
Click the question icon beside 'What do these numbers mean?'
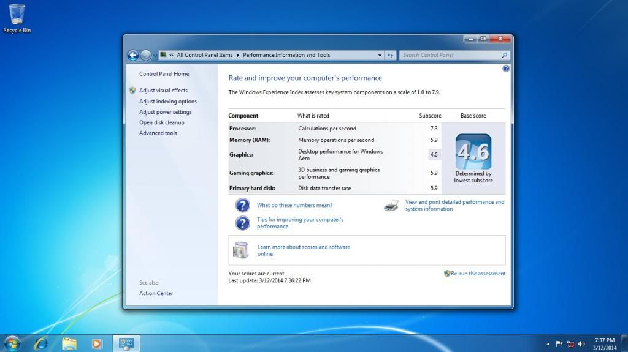point(243,205)
